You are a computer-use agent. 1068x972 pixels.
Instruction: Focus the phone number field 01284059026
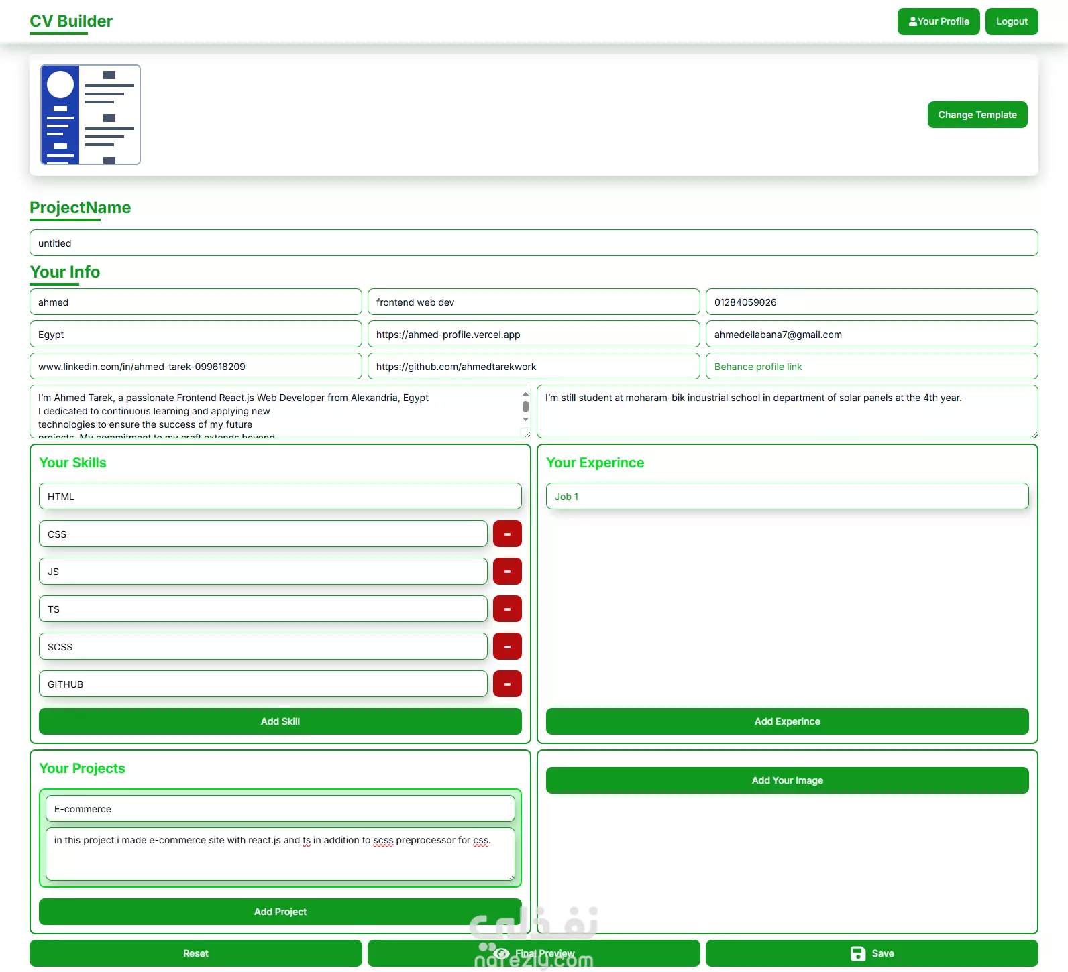[872, 302]
